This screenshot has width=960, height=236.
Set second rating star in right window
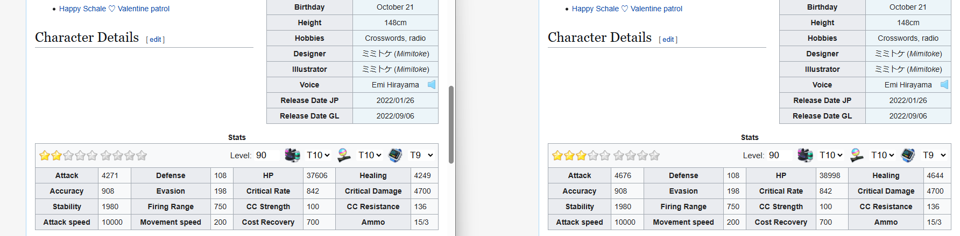pos(569,156)
